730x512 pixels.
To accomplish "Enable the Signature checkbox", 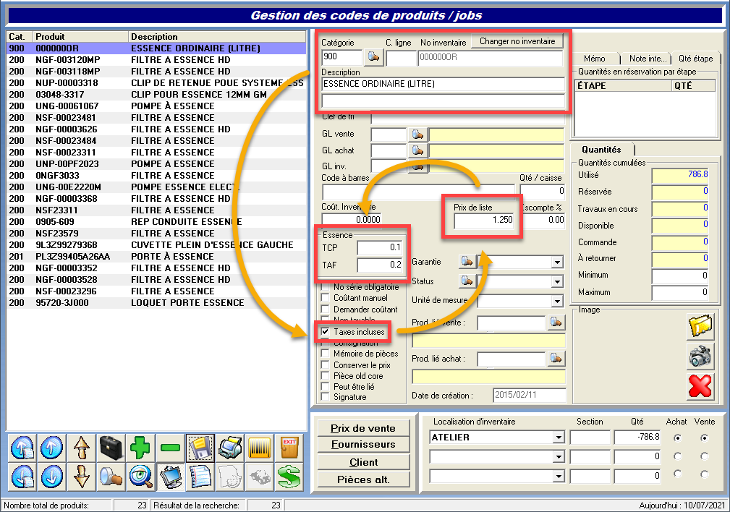I will pyautogui.click(x=326, y=397).
